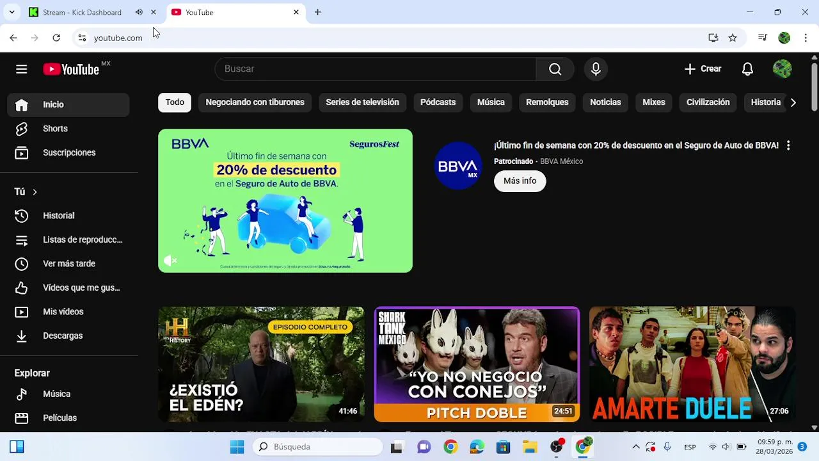Select the Series de televisión chip
819x461 pixels.
[x=362, y=102]
